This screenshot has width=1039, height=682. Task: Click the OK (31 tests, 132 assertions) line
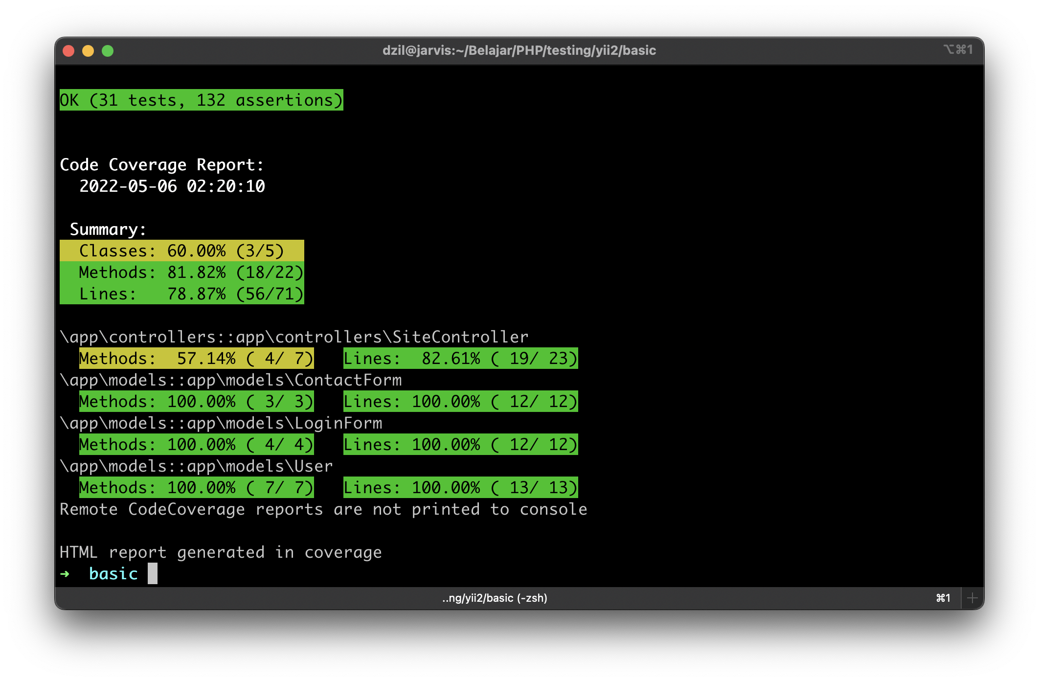pos(201,100)
